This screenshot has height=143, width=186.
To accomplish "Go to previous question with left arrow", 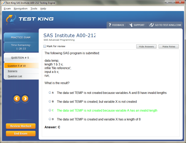I will (x=17, y=98).
